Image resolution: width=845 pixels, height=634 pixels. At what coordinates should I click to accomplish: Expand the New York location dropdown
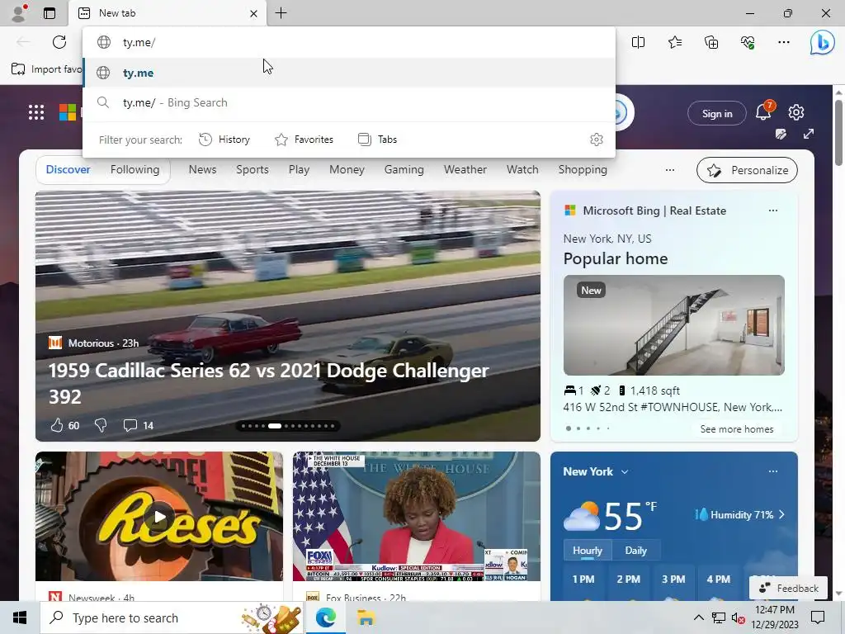pyautogui.click(x=625, y=471)
